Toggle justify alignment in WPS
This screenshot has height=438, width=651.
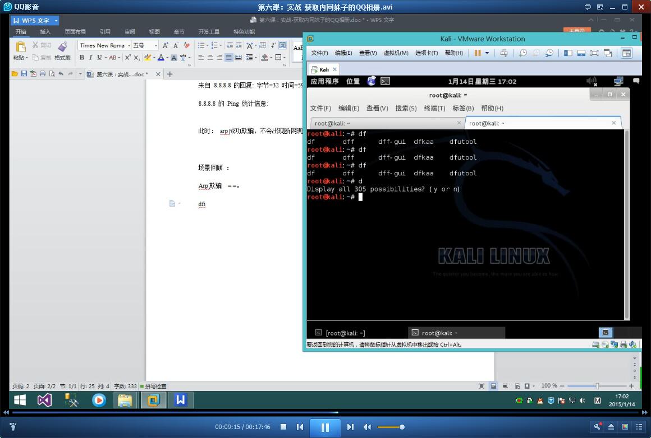[x=229, y=58]
